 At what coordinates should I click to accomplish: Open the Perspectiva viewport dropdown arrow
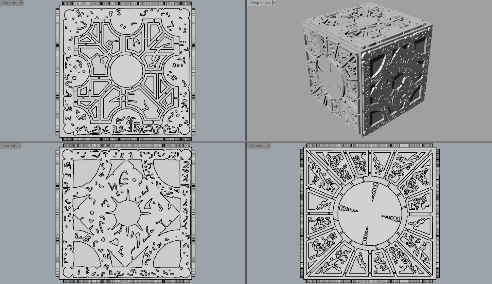[274, 3]
